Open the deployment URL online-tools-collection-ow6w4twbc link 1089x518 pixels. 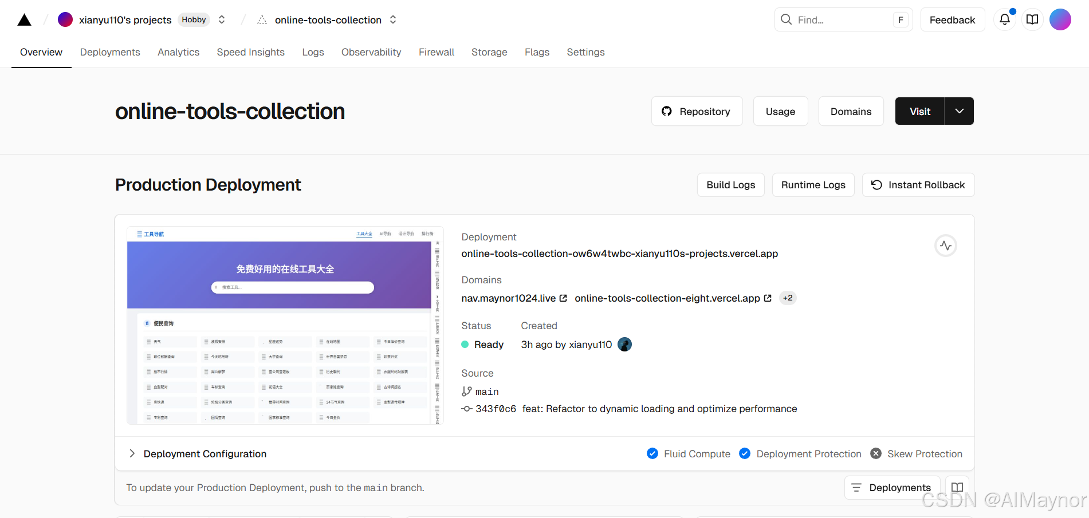620,254
